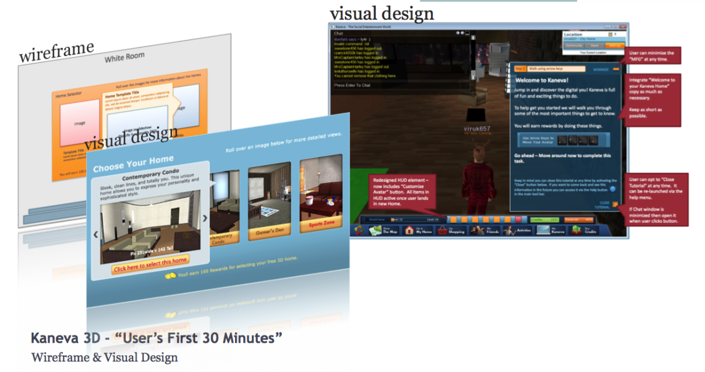Advance the home carousel with the right chevron
705x372 pixels.
(205, 218)
